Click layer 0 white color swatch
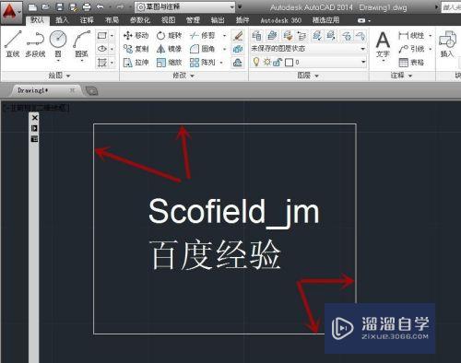Screen dimensions: 461x363 click(x=289, y=63)
